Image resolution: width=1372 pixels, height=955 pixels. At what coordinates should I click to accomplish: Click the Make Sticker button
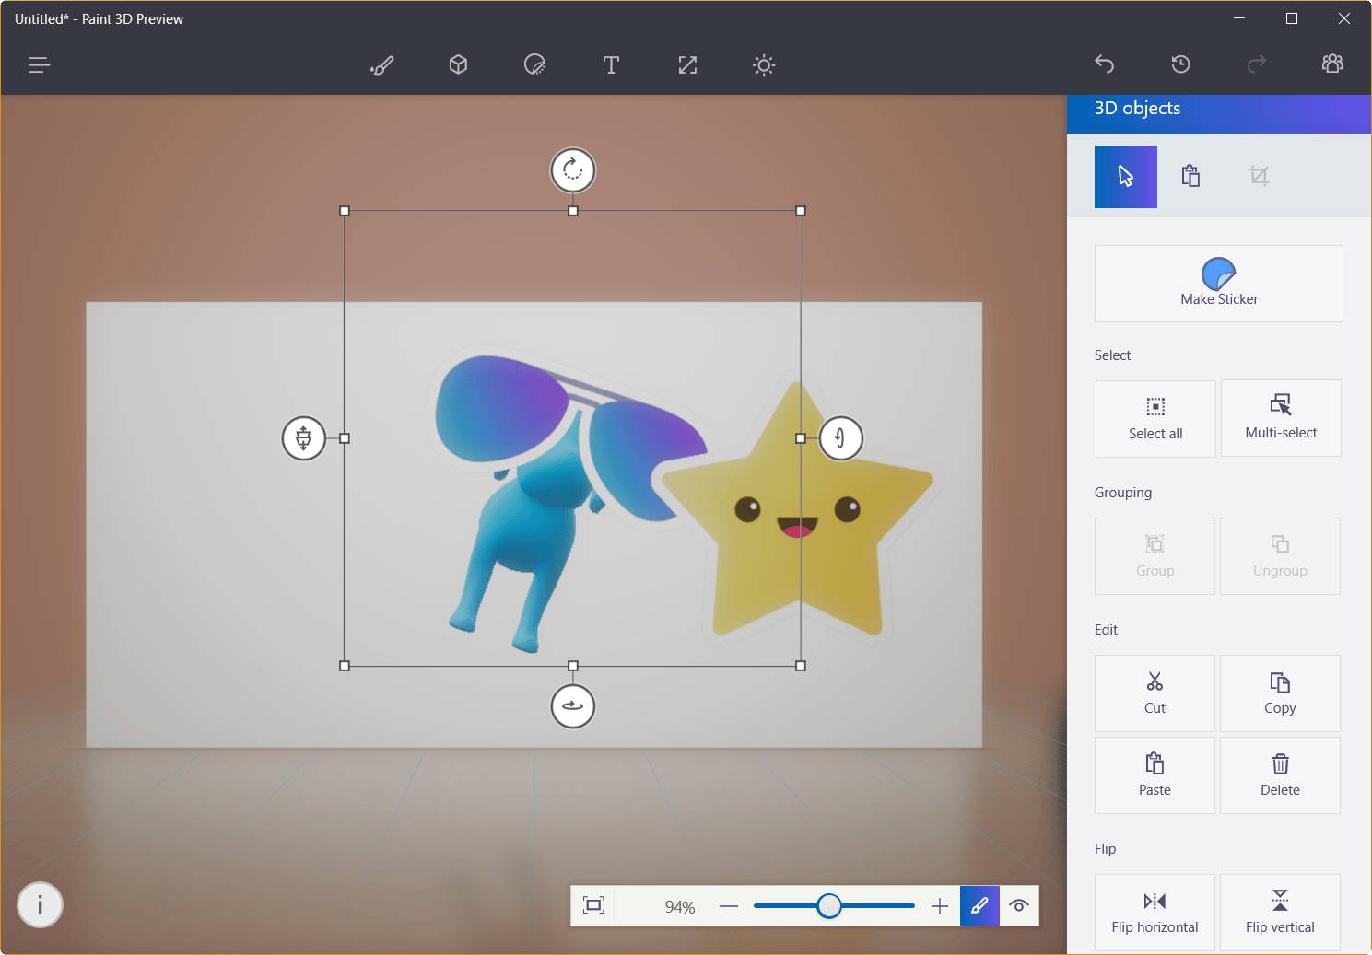coord(1218,284)
